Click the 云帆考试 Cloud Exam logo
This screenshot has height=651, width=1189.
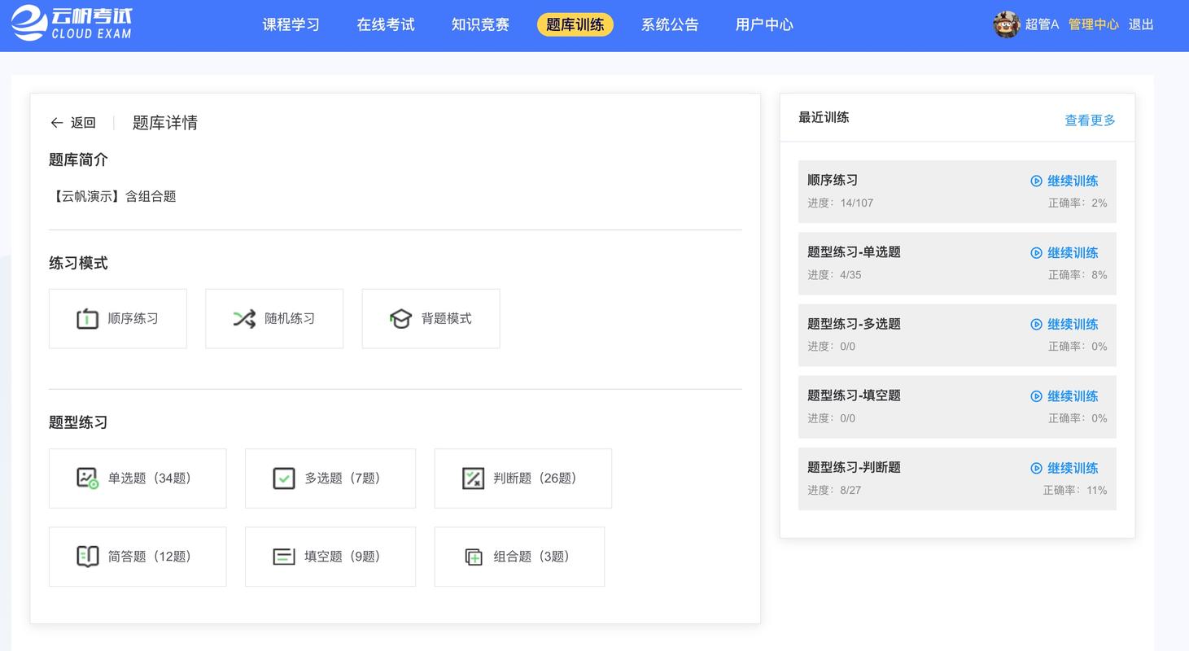tap(72, 24)
